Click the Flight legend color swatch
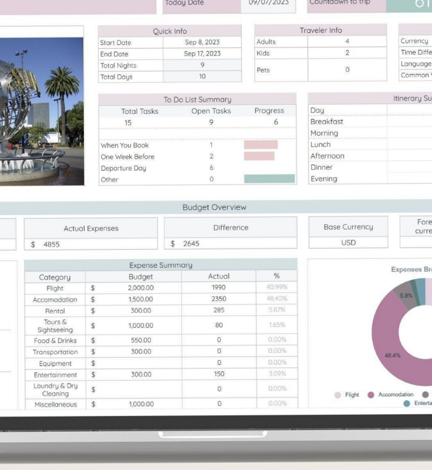Image resolution: width=432 pixels, height=470 pixels. (x=338, y=395)
